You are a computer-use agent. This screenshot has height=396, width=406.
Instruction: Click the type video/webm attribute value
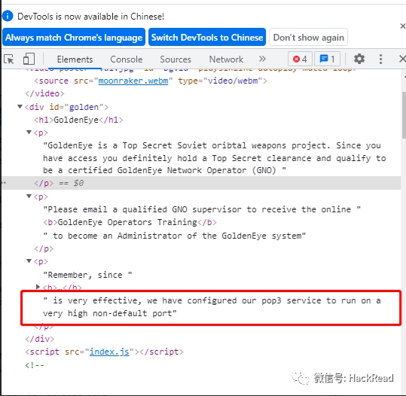pos(233,81)
